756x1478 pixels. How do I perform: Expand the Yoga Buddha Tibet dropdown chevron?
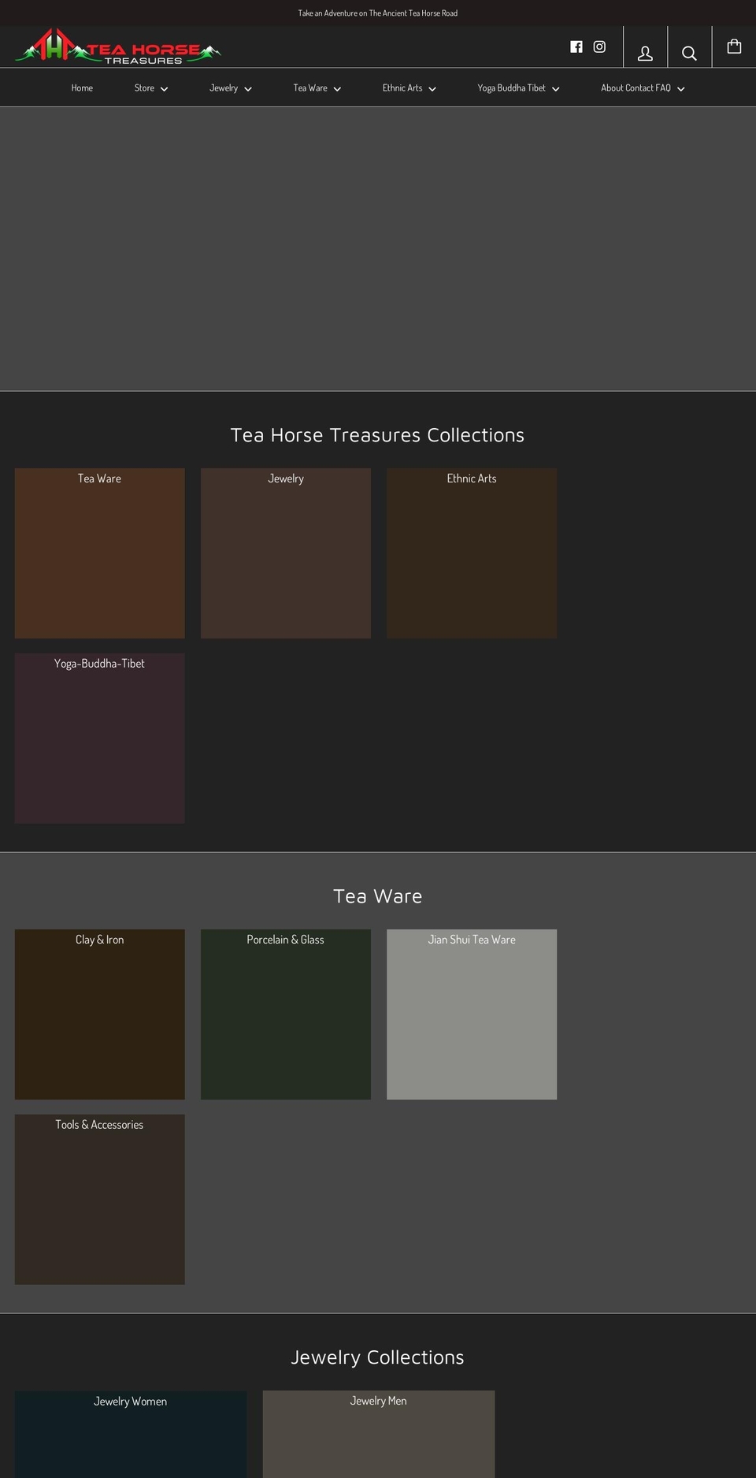[555, 89]
